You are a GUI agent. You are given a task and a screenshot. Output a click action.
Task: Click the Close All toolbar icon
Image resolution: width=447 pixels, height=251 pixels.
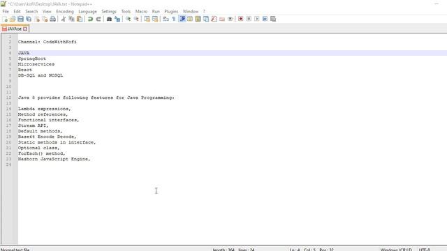point(45,19)
